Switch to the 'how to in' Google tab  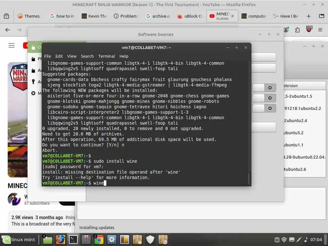click(x=62, y=16)
